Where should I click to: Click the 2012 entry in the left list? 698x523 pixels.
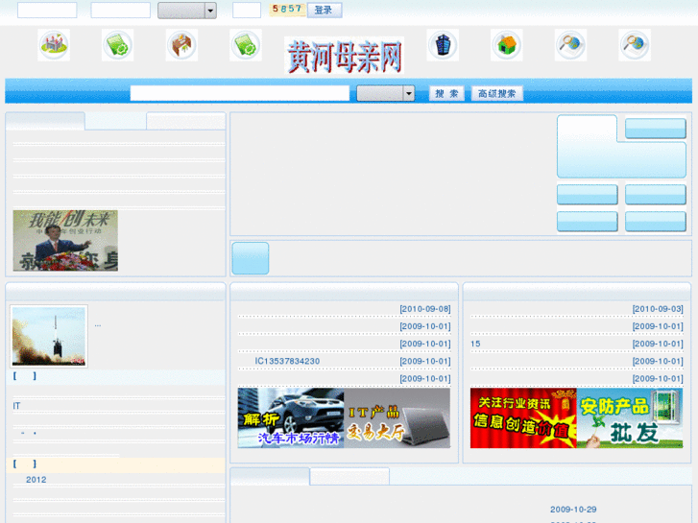click(x=36, y=480)
